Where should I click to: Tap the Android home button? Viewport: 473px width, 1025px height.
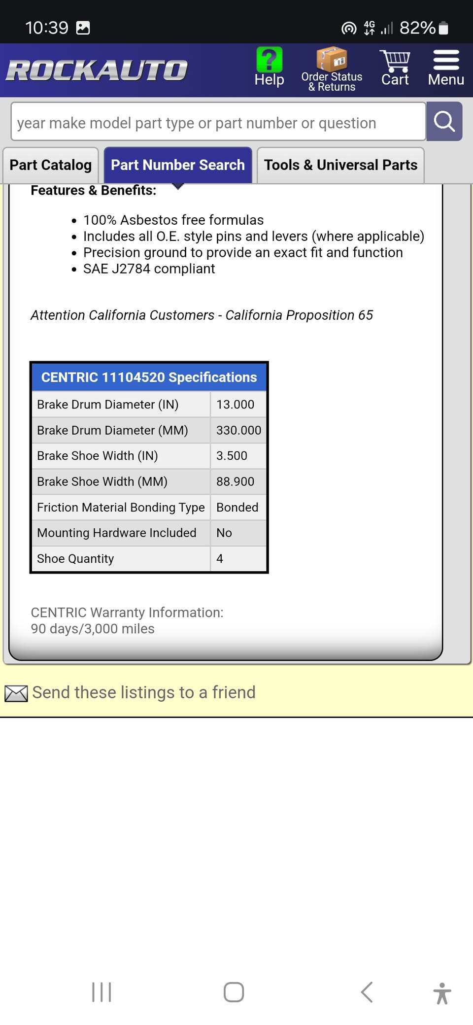click(234, 992)
